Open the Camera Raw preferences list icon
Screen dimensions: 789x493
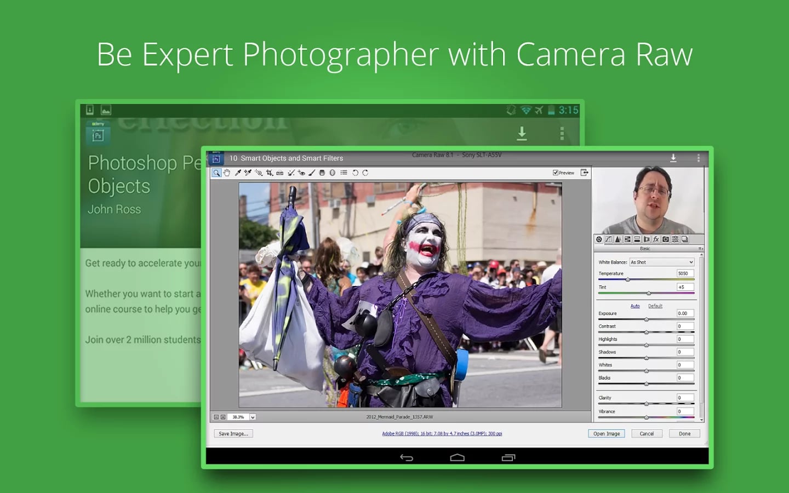[344, 173]
